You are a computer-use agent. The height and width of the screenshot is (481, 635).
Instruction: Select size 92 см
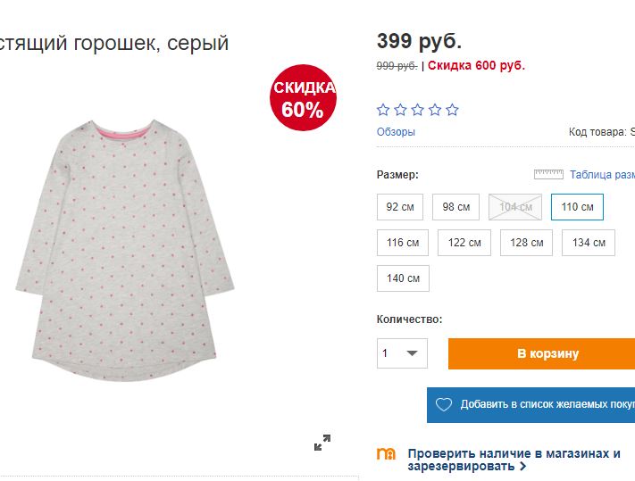tap(400, 207)
